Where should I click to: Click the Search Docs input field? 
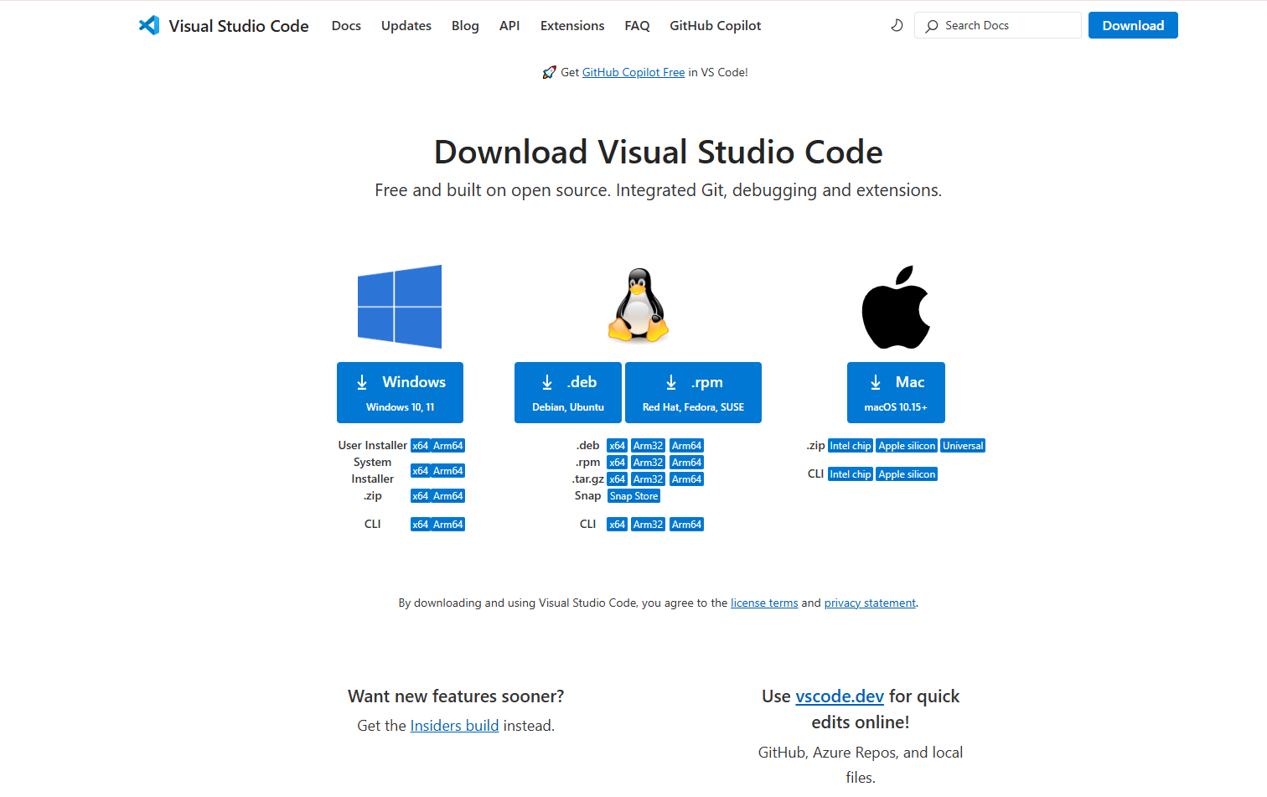point(998,25)
